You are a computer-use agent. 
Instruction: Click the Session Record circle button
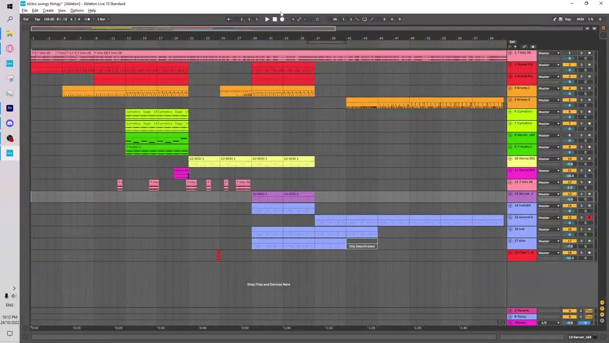[317, 19]
